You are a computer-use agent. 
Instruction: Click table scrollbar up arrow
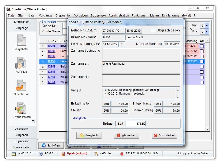[207, 40]
